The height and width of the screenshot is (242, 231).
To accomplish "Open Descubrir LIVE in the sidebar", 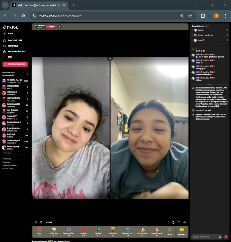I will pyautogui.click(x=15, y=40).
